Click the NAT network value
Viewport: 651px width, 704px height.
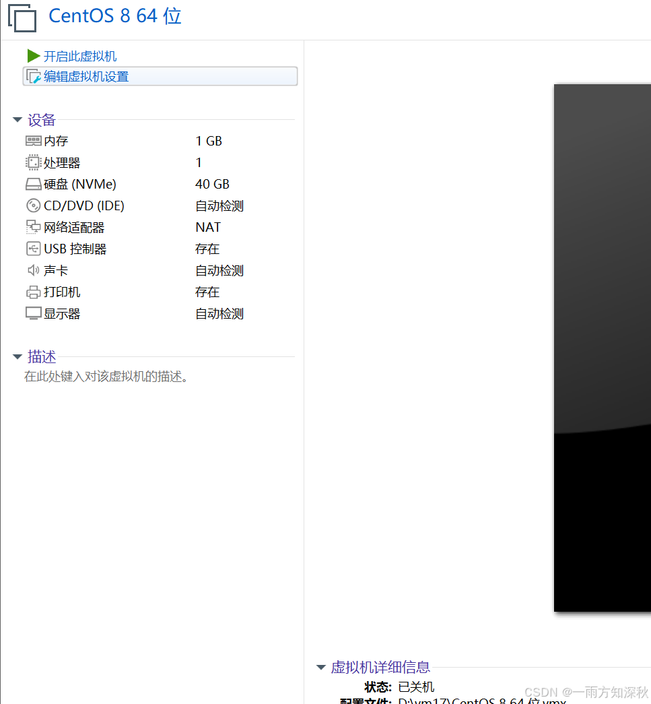tap(208, 227)
